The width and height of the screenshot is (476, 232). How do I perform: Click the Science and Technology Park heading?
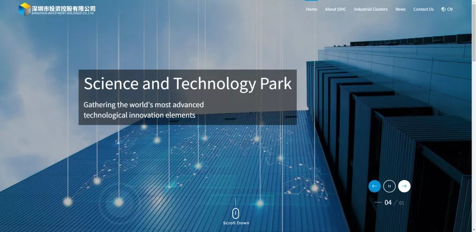pyautogui.click(x=188, y=84)
